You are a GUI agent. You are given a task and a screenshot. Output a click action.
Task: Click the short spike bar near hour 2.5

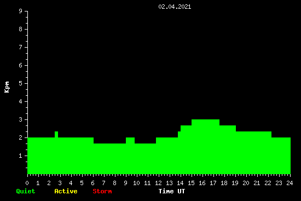click(56, 135)
